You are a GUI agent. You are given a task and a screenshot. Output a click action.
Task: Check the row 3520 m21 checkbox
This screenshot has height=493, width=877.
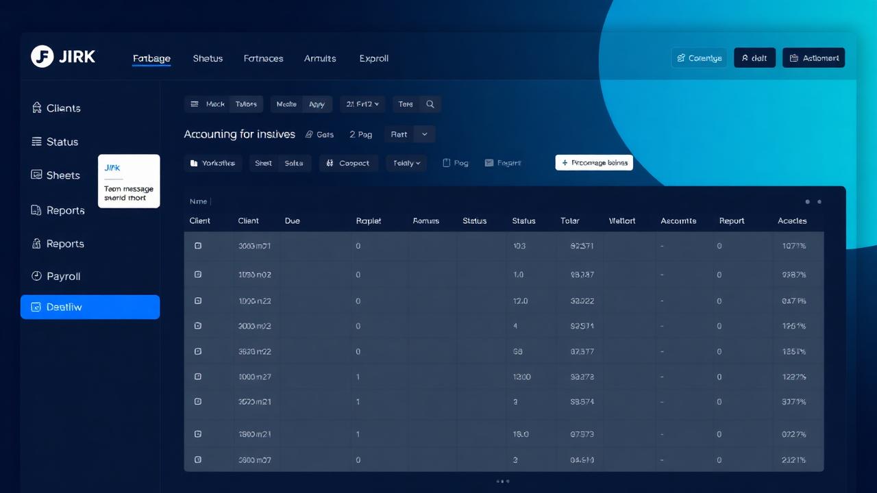pos(198,402)
